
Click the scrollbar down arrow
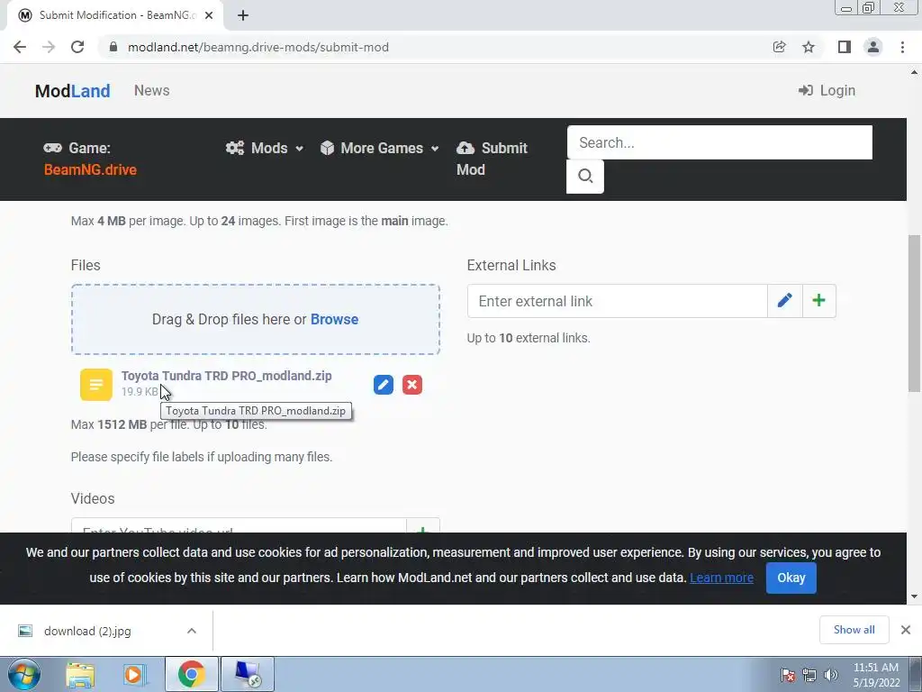pyautogui.click(x=914, y=596)
